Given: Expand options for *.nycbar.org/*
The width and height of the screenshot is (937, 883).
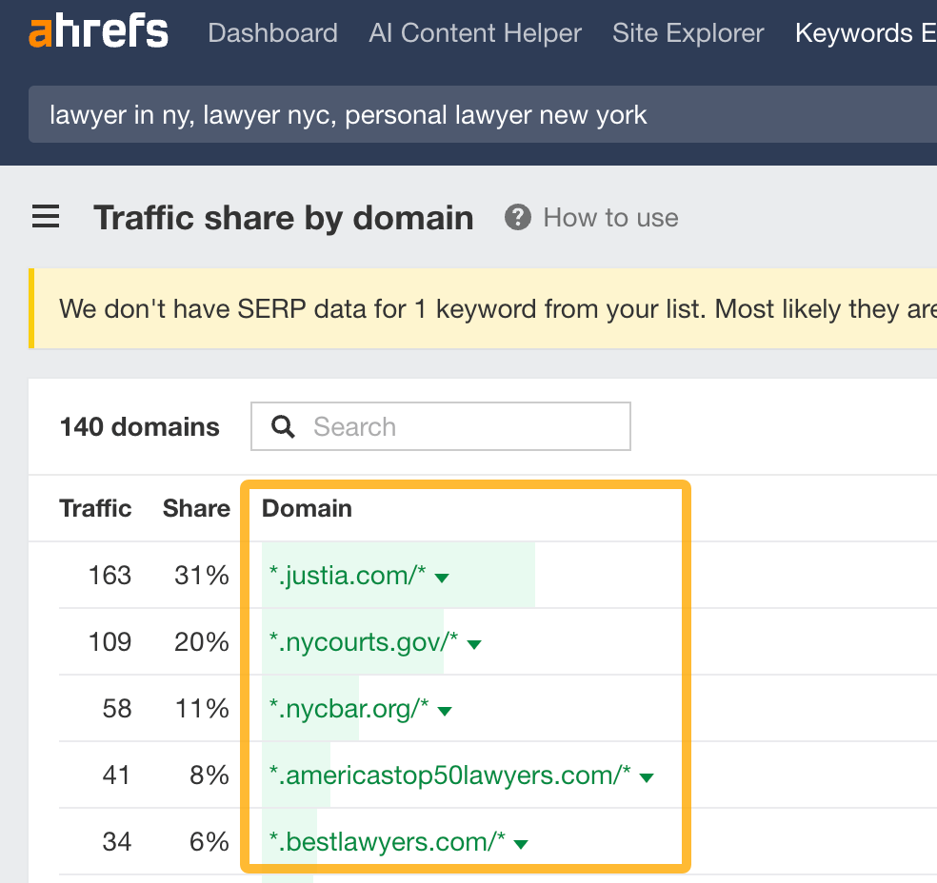Looking at the screenshot, I should pos(445,709).
